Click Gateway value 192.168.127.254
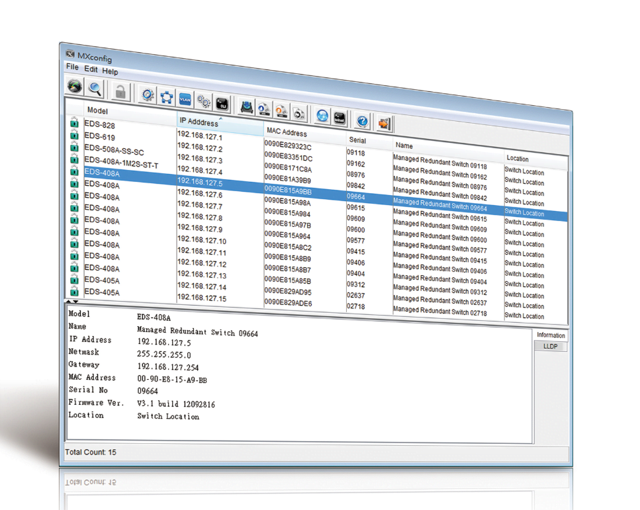The image size is (640, 510). click(x=168, y=367)
